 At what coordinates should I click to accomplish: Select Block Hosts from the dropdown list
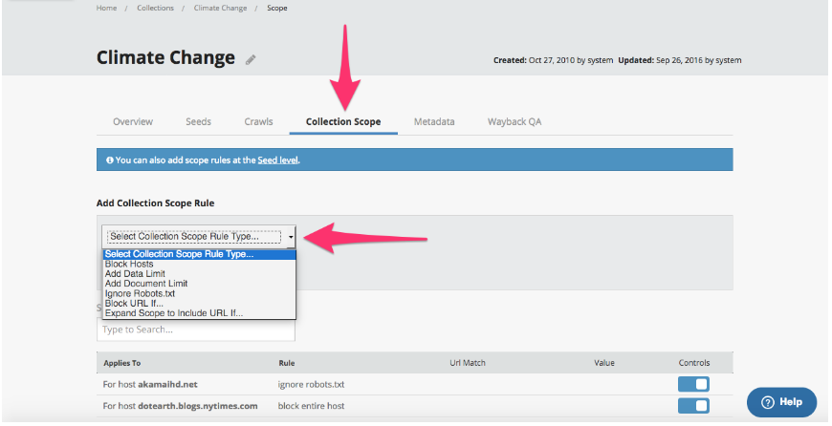pyautogui.click(x=135, y=265)
